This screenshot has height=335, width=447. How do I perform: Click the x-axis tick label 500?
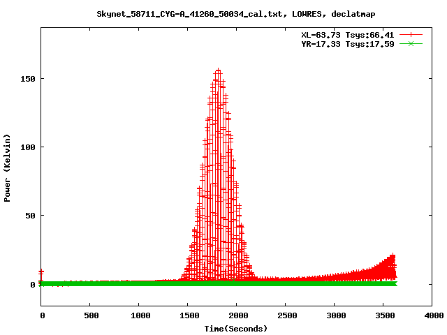91,315
